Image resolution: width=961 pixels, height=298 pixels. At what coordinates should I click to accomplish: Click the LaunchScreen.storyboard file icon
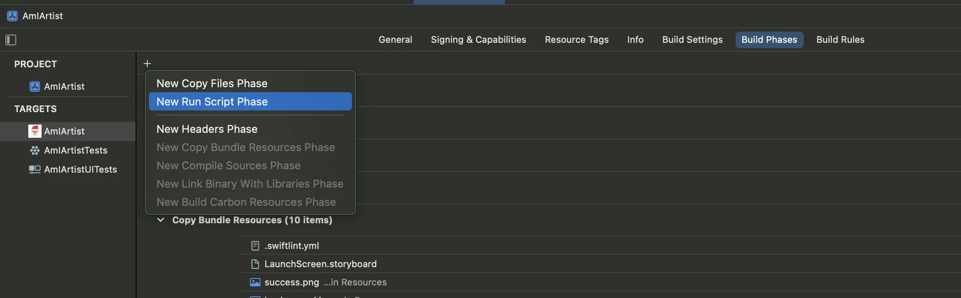coord(255,264)
